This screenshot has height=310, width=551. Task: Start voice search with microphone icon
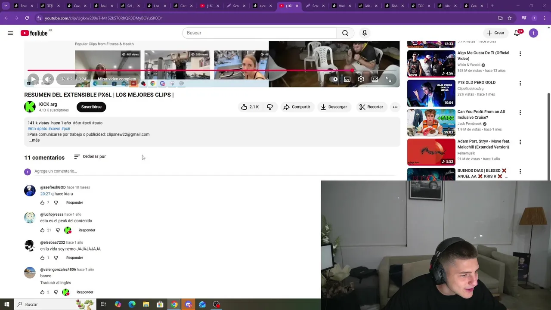click(x=365, y=33)
